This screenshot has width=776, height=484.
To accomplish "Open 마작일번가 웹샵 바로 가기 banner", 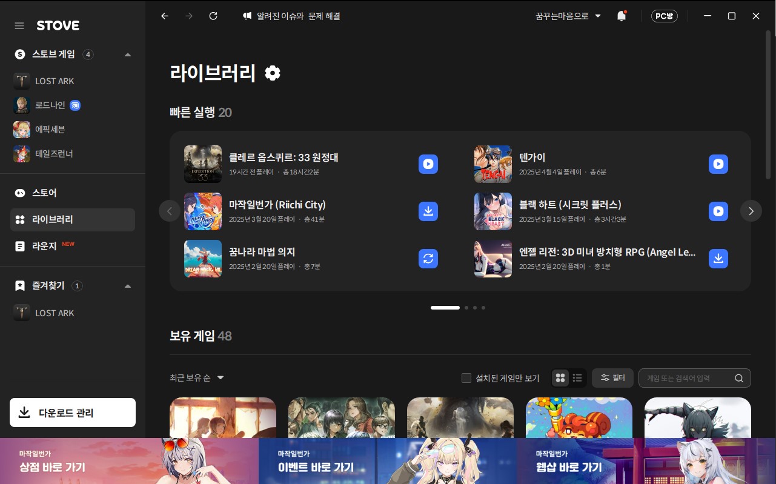I will pos(646,461).
